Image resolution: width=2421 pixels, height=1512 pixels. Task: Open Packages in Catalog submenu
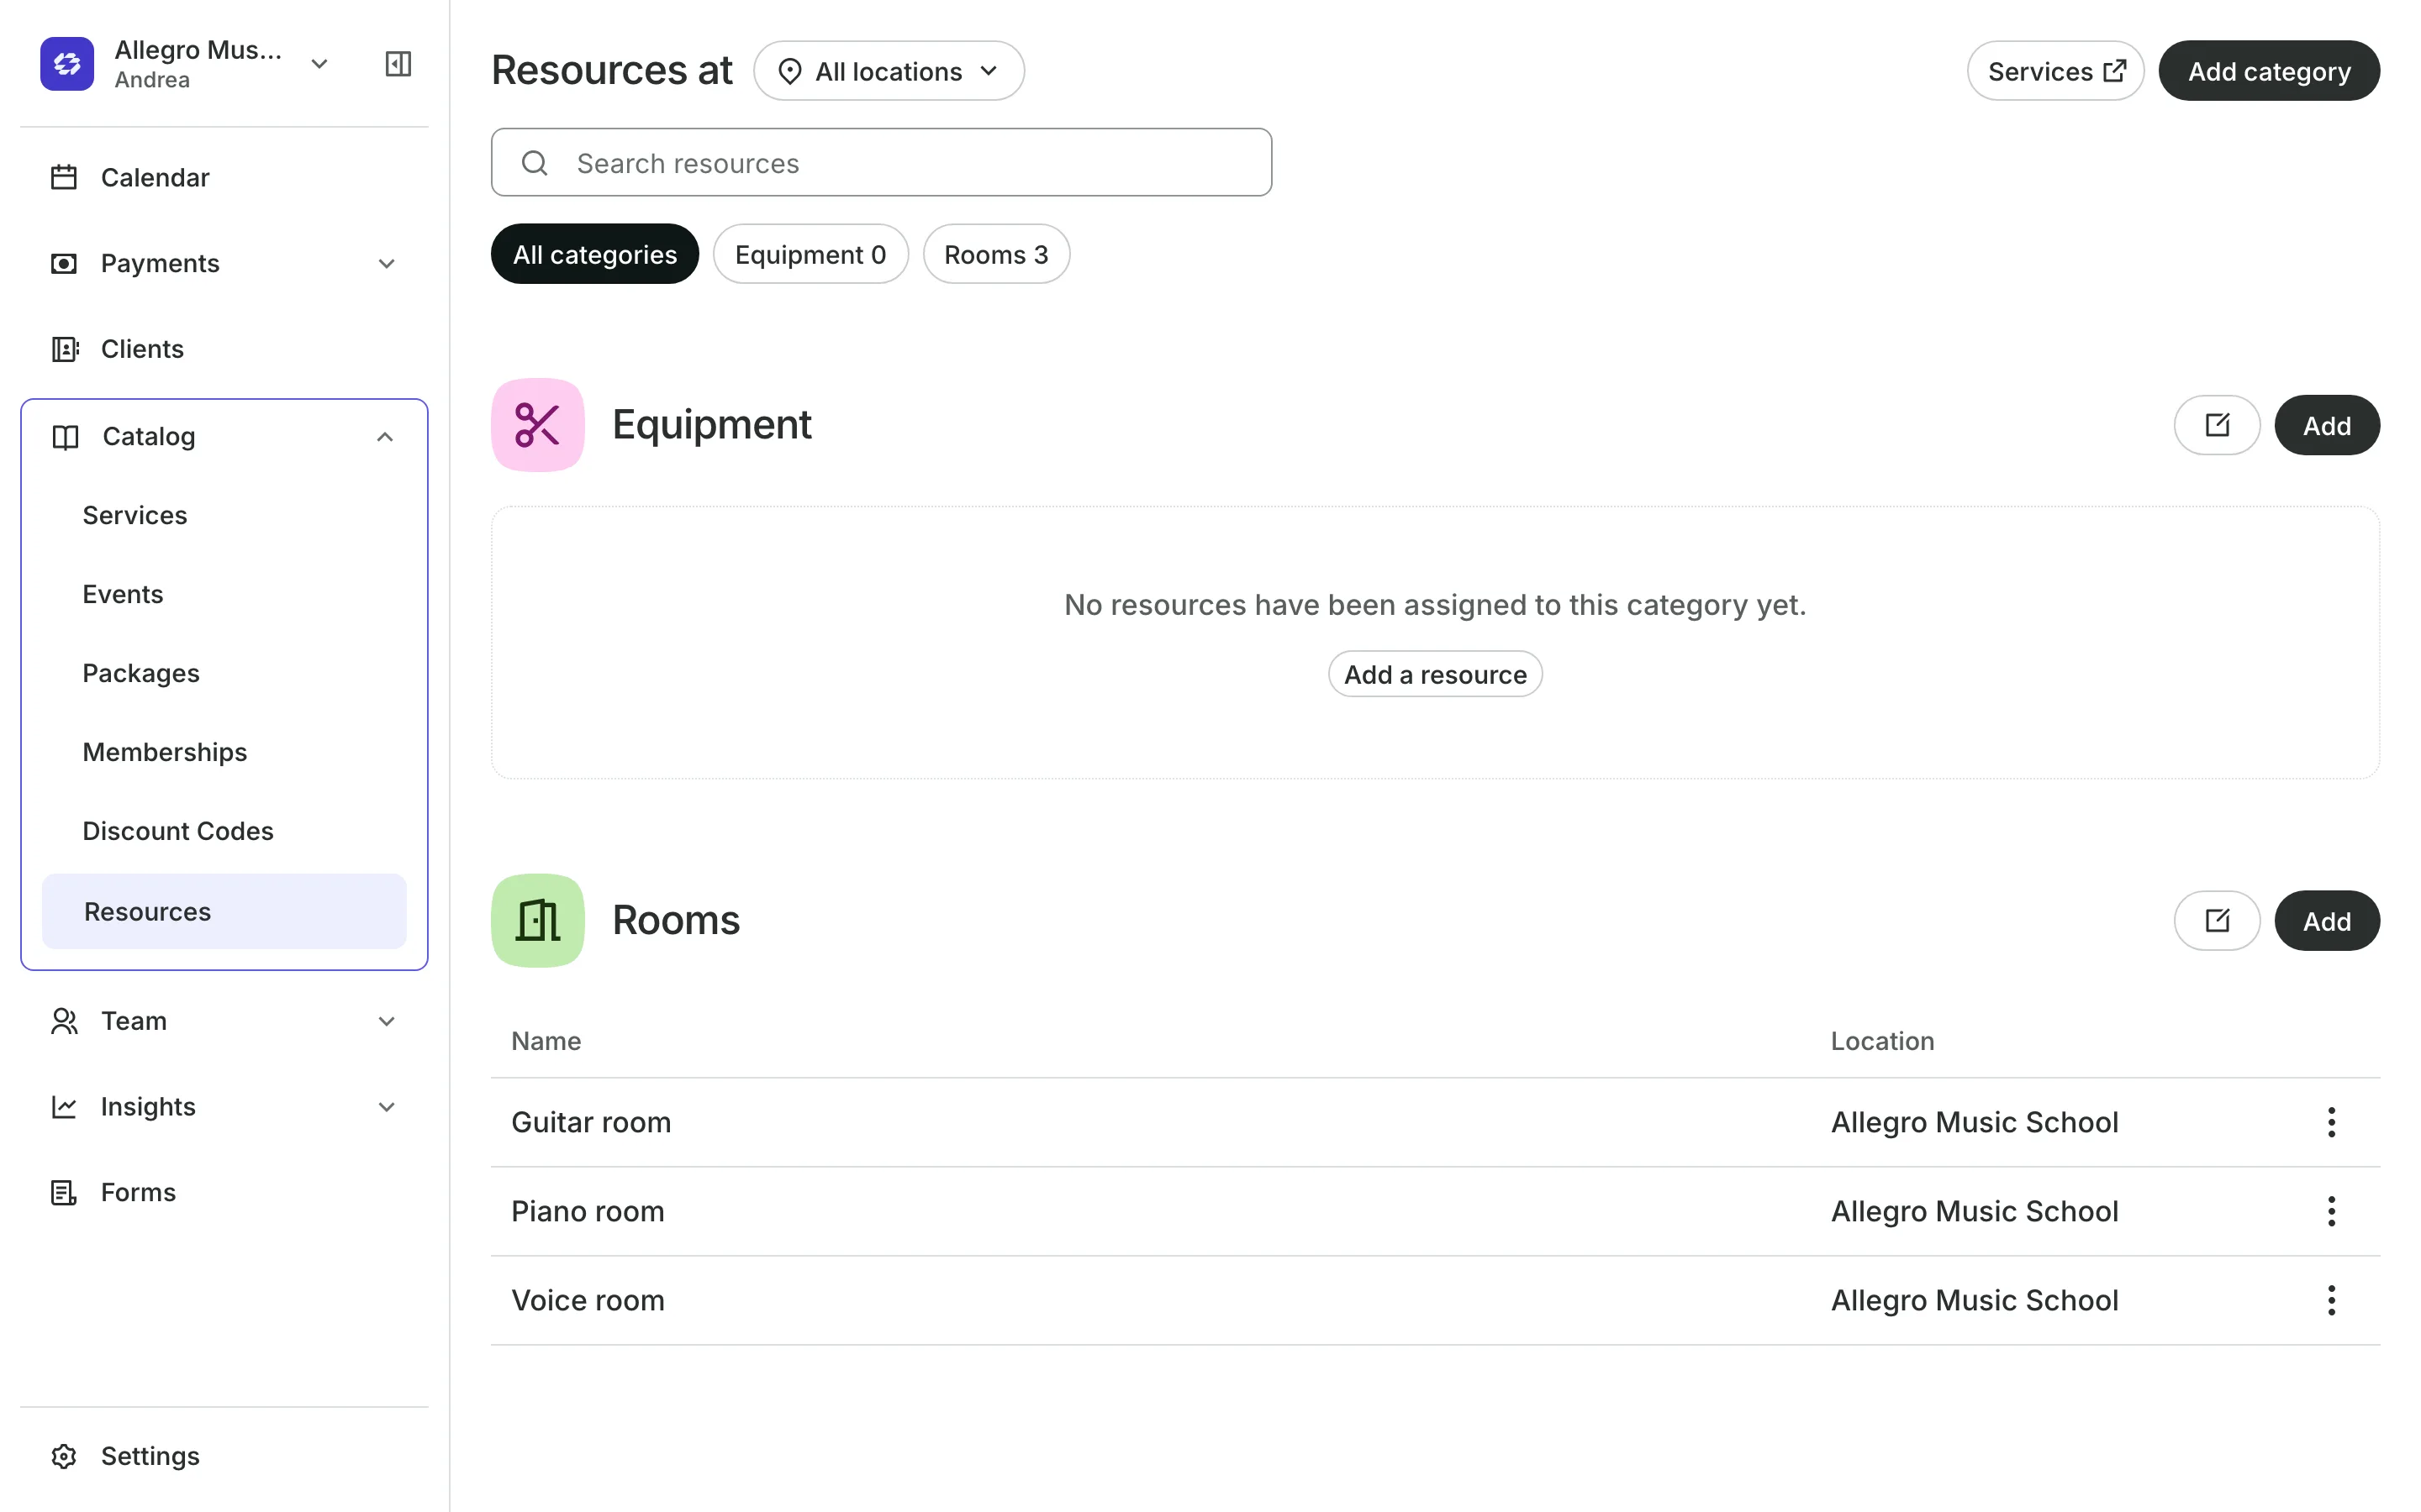point(141,673)
